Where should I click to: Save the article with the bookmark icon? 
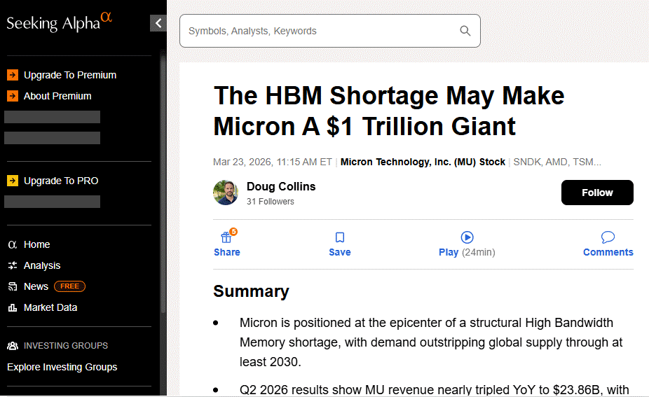click(340, 237)
